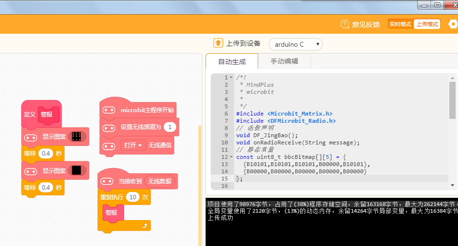Image resolution: width=458 pixels, height=246 pixels.
Task: Click the radio channel value 1 field
Action: point(170,127)
